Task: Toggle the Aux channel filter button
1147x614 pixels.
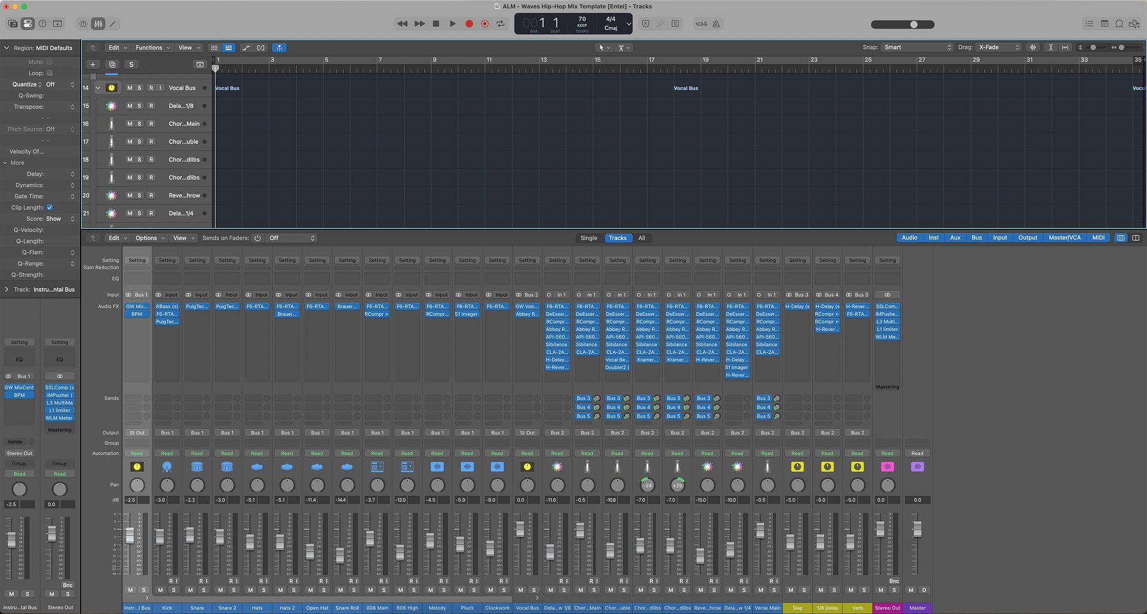Action: point(955,238)
